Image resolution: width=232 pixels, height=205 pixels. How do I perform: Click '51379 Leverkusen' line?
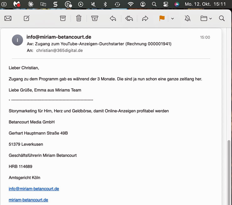pyautogui.click(x=26, y=144)
